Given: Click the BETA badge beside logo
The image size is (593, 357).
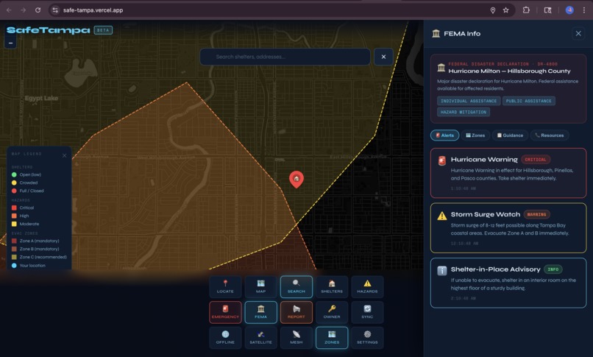Looking at the screenshot, I should (x=103, y=30).
